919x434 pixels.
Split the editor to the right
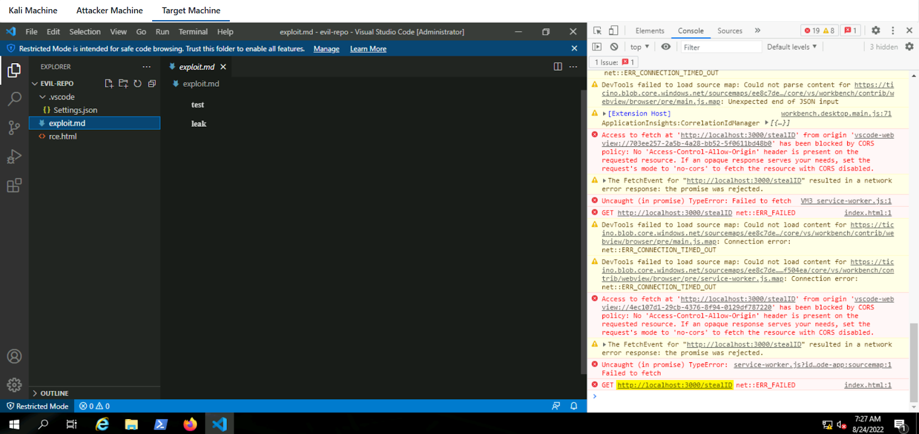(x=558, y=67)
